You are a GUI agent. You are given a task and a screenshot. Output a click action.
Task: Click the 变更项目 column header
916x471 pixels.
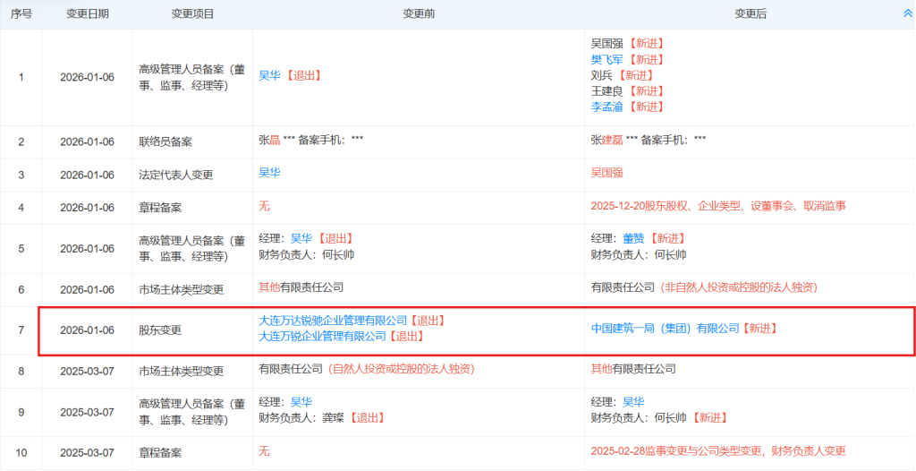pyautogui.click(x=192, y=14)
